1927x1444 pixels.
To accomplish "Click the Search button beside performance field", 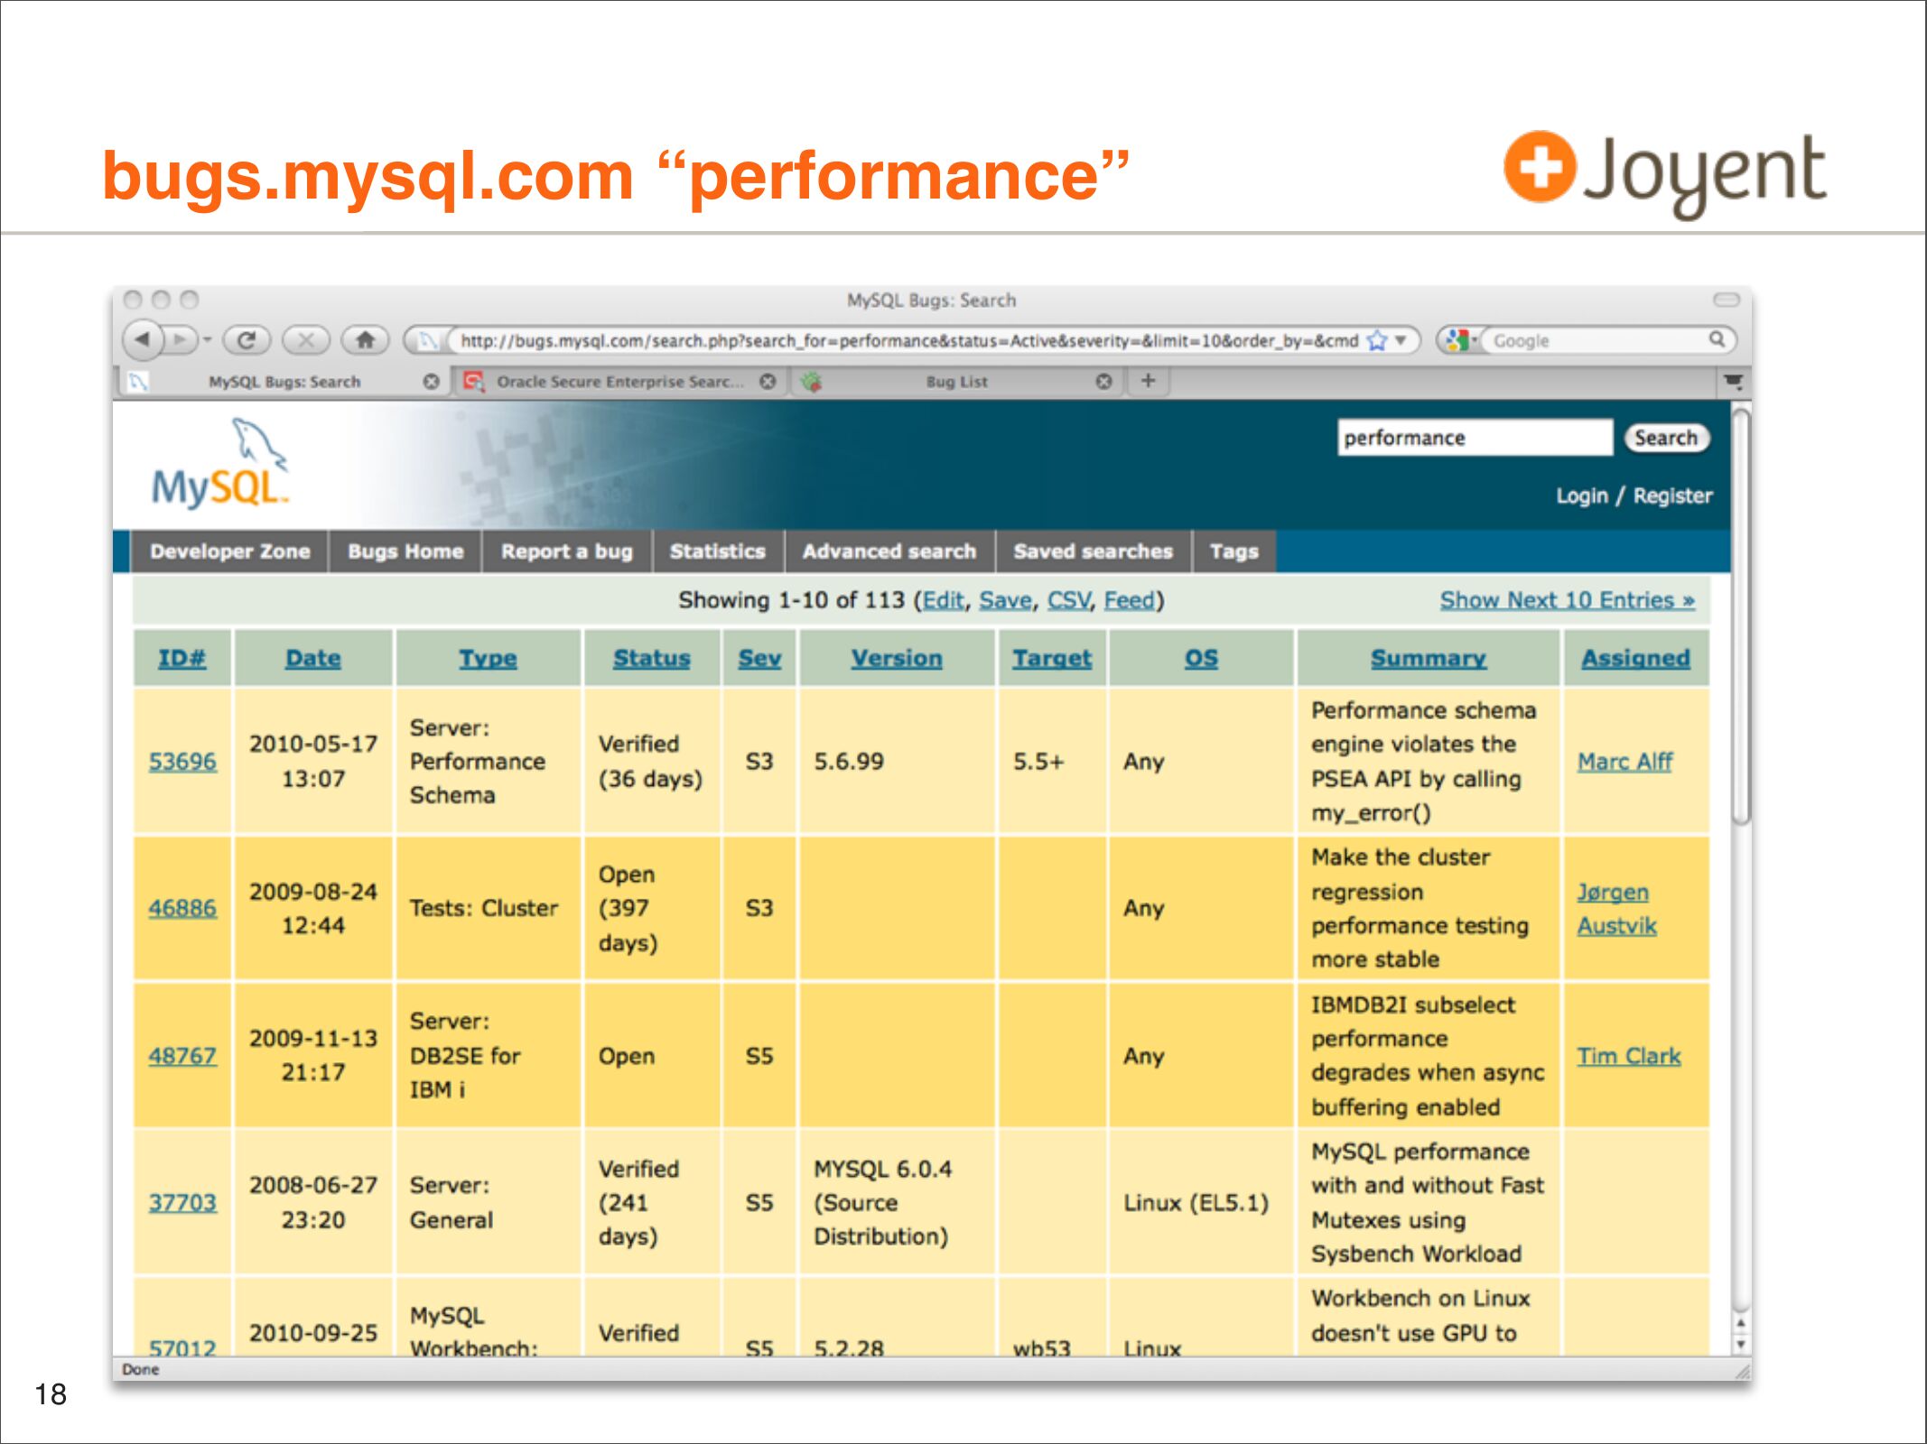I will (1665, 438).
